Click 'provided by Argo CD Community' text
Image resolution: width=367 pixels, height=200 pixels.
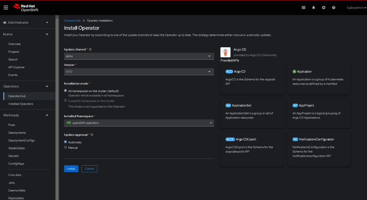(255, 55)
